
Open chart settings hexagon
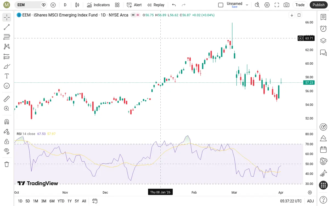pos(267,5)
